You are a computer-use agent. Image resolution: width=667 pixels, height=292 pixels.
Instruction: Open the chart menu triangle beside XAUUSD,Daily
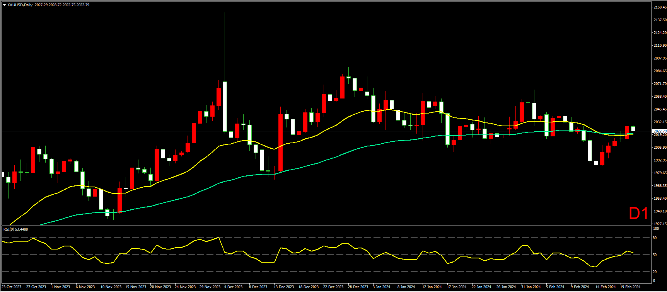click(x=4, y=5)
